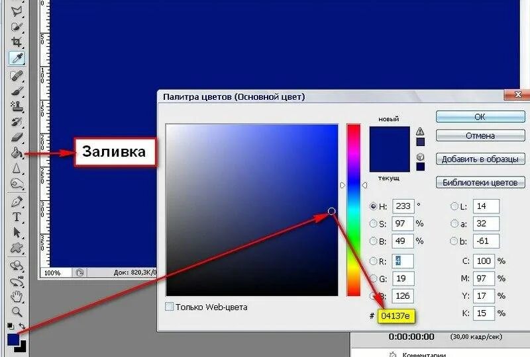Select the Clone Stamp tool

click(x=16, y=106)
